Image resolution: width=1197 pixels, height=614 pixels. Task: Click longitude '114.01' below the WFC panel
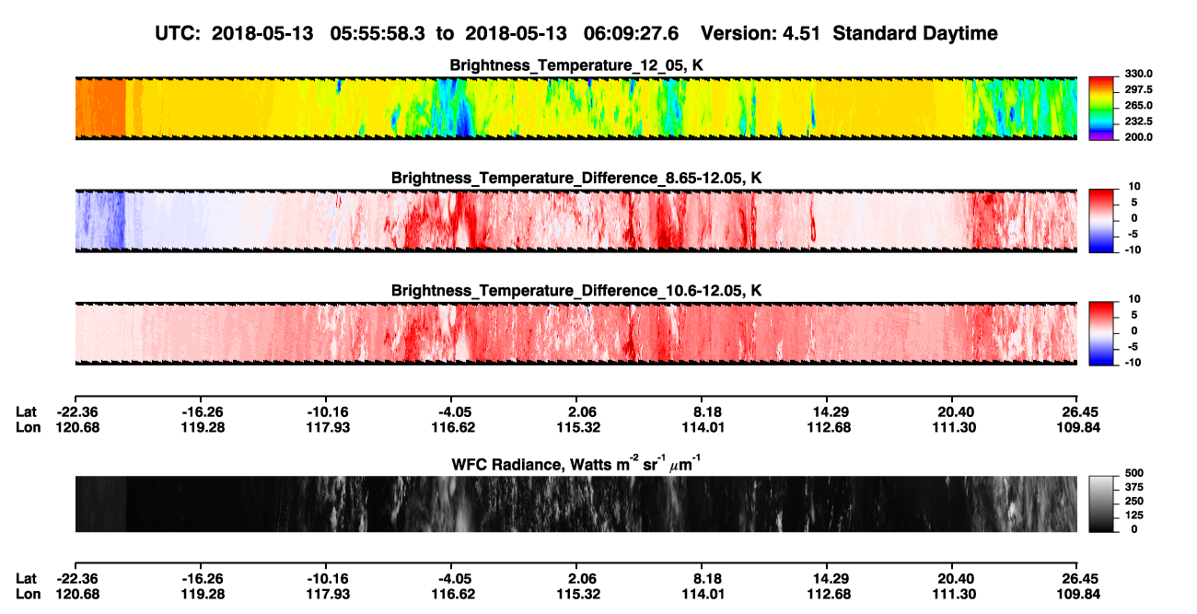704,594
